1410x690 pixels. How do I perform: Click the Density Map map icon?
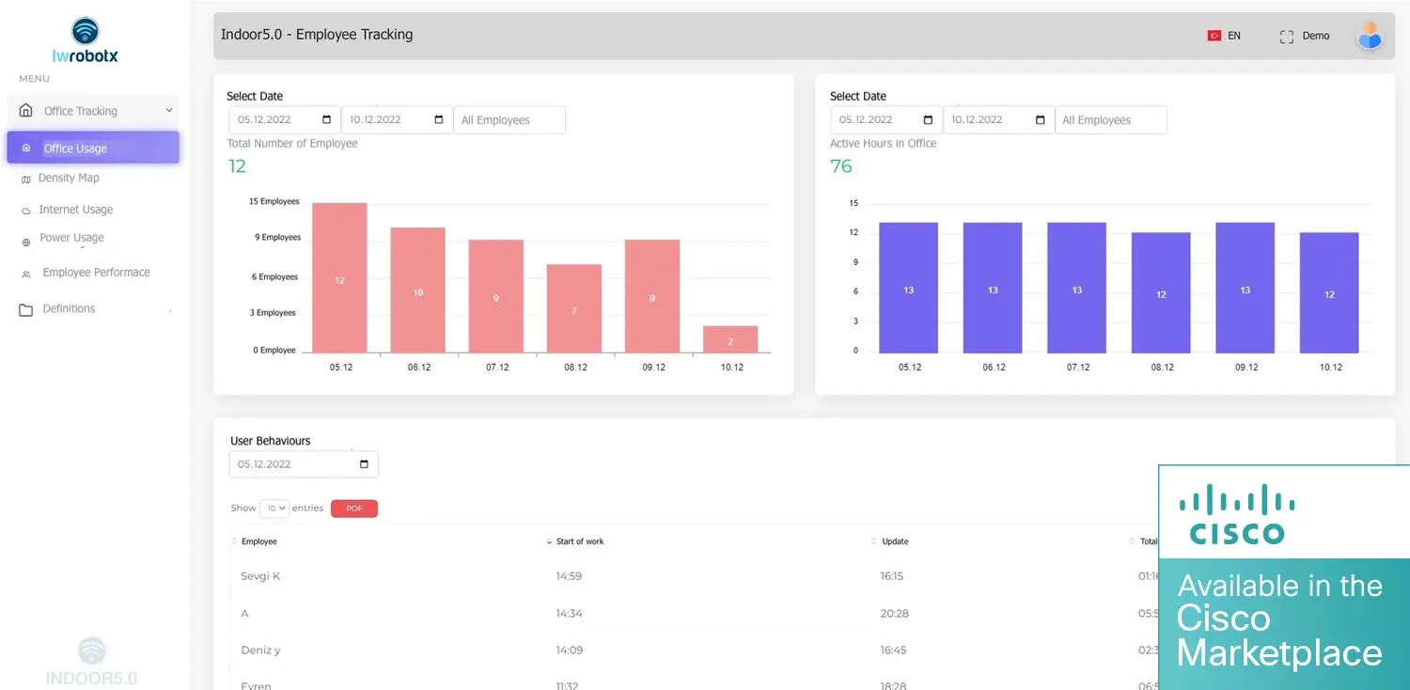[25, 179]
